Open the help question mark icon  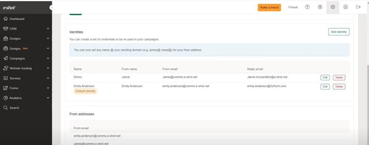307,7
